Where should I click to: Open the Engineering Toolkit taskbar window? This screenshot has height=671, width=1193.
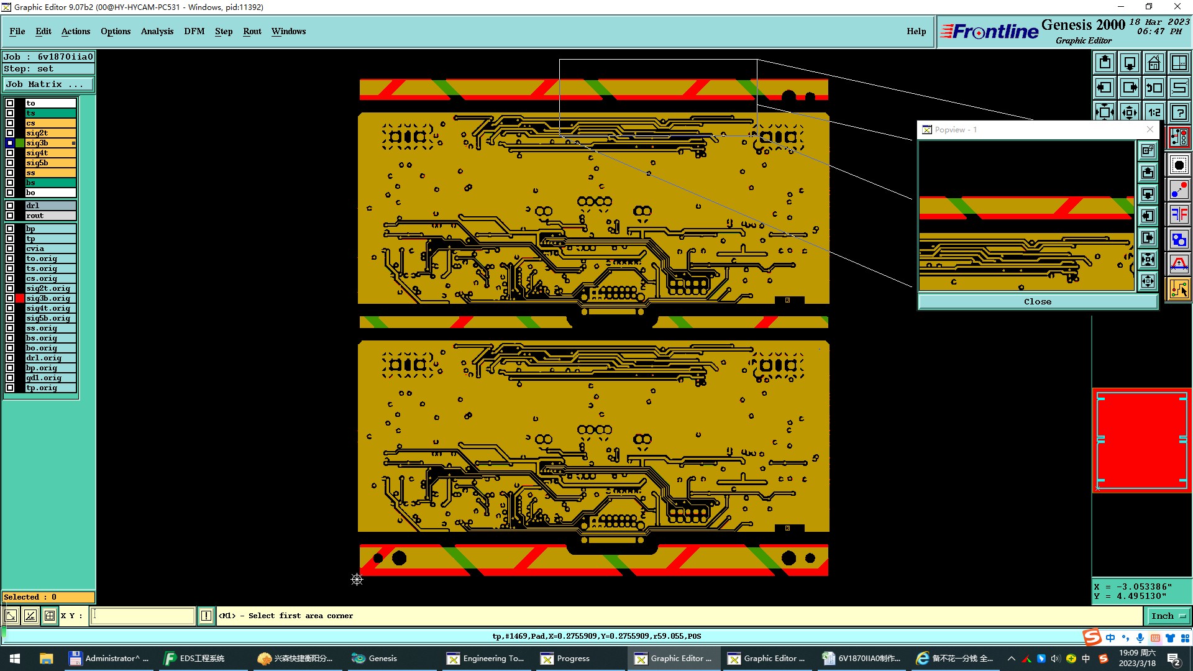[487, 658]
